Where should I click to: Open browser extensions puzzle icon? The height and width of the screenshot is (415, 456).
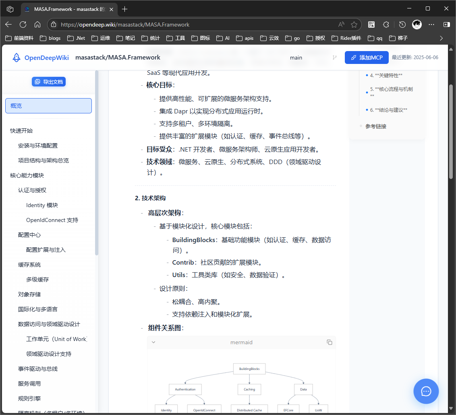click(386, 24)
